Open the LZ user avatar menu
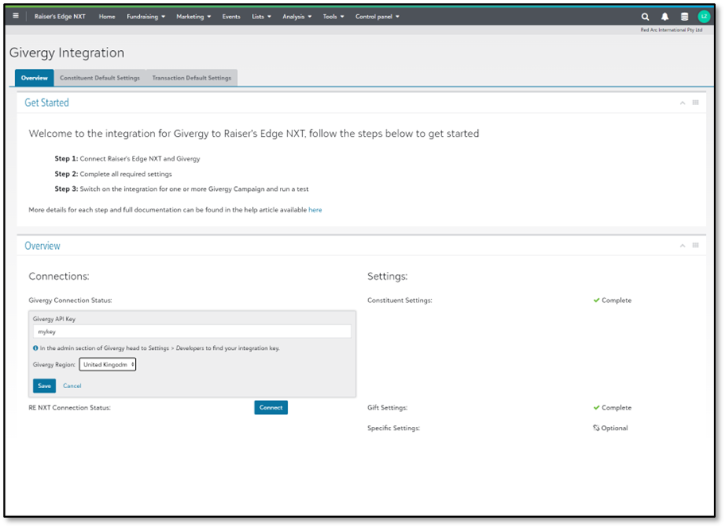Image resolution: width=726 pixels, height=528 pixels. [x=703, y=16]
